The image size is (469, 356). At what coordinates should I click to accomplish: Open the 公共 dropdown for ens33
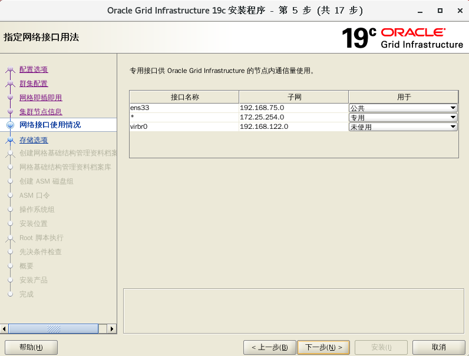tap(403, 108)
